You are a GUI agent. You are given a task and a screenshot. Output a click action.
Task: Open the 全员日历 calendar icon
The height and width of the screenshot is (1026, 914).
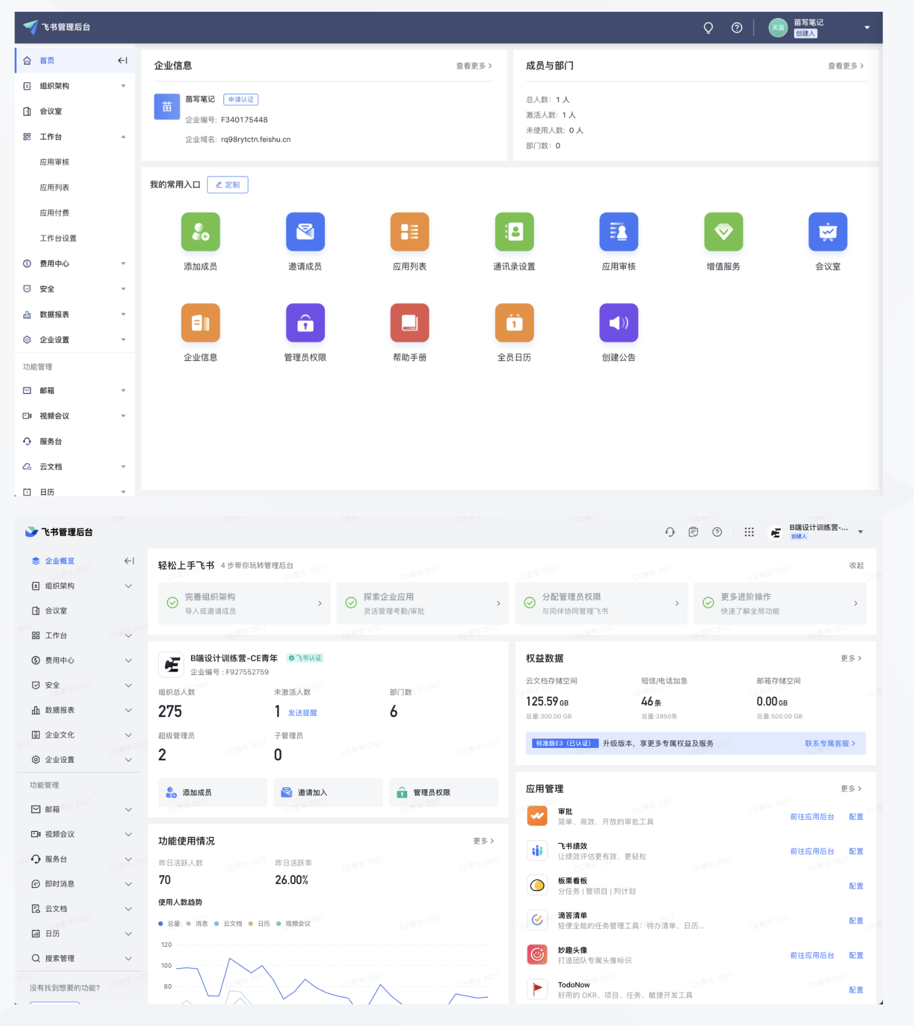click(514, 323)
